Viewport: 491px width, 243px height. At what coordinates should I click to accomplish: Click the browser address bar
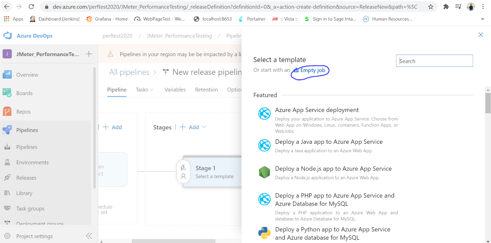pyautogui.click(x=235, y=7)
